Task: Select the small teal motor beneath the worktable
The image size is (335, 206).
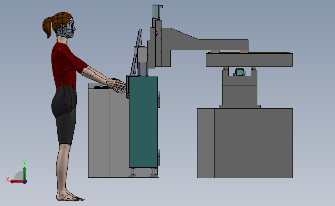Action: 240,72
